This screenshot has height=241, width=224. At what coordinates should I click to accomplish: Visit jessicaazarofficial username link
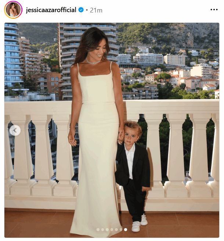click(x=51, y=10)
